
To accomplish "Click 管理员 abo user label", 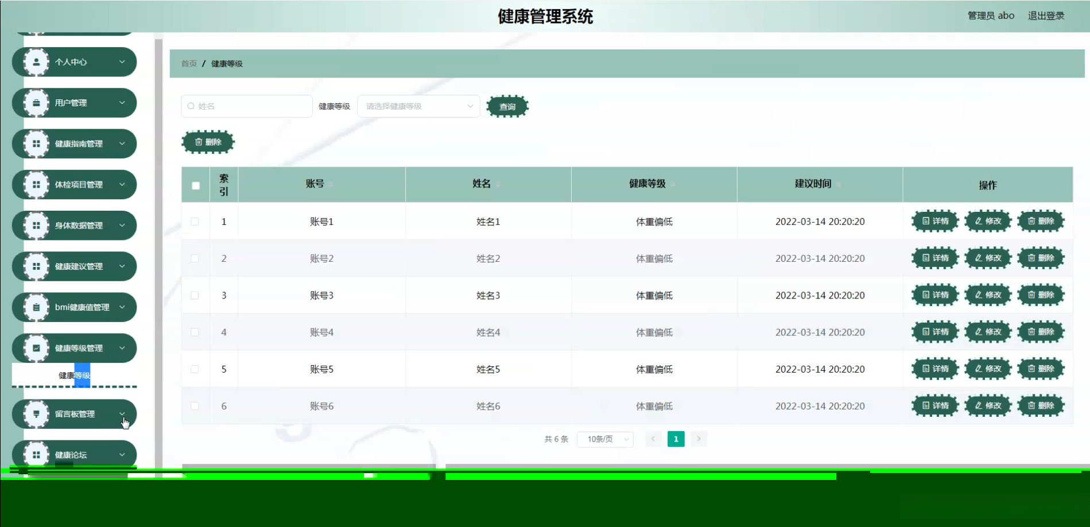I will pyautogui.click(x=991, y=16).
